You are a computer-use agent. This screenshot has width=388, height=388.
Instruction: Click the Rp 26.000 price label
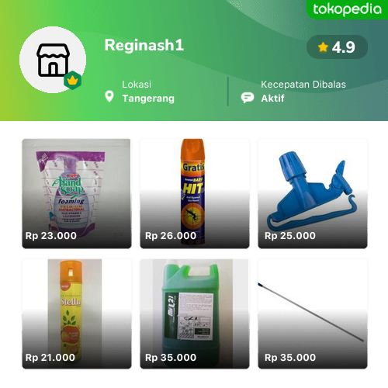tap(171, 236)
